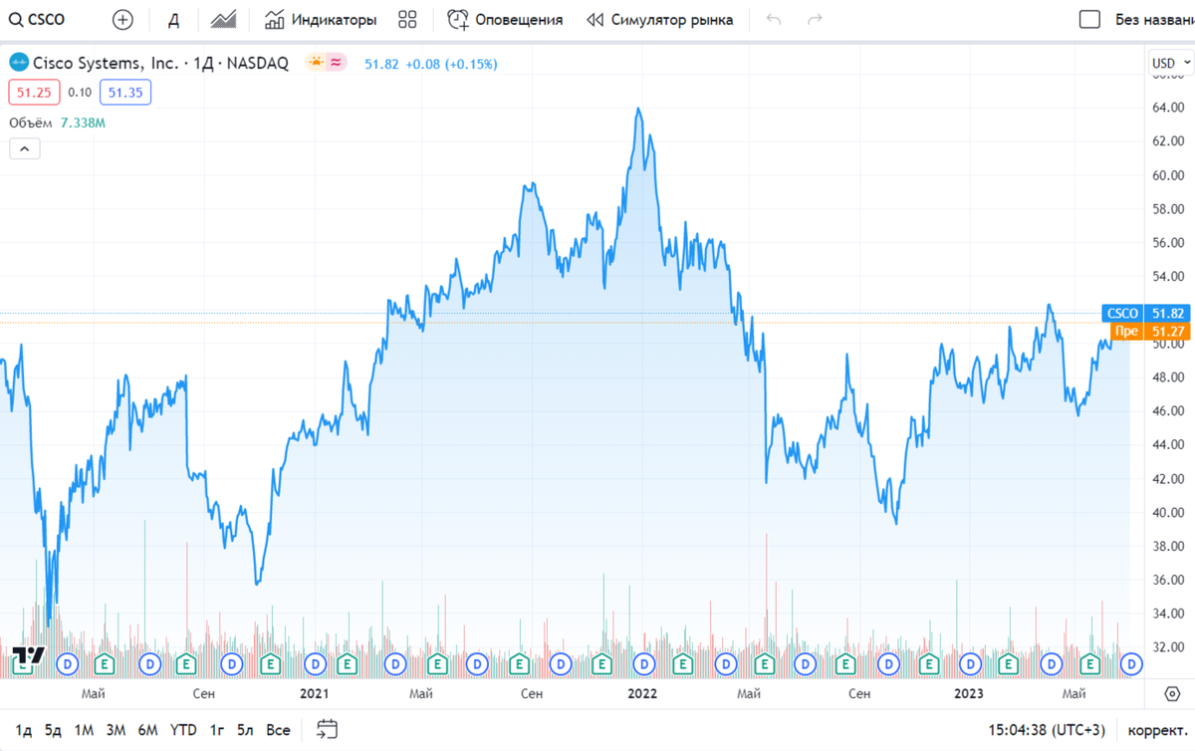
Task: Click the TradingView logo icon
Action: coord(28,656)
